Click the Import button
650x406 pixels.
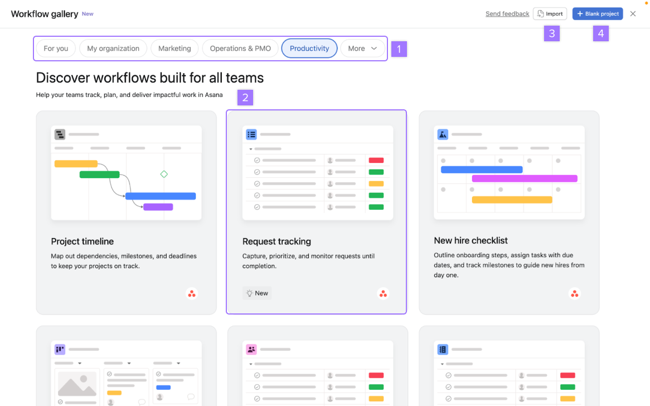pos(550,14)
